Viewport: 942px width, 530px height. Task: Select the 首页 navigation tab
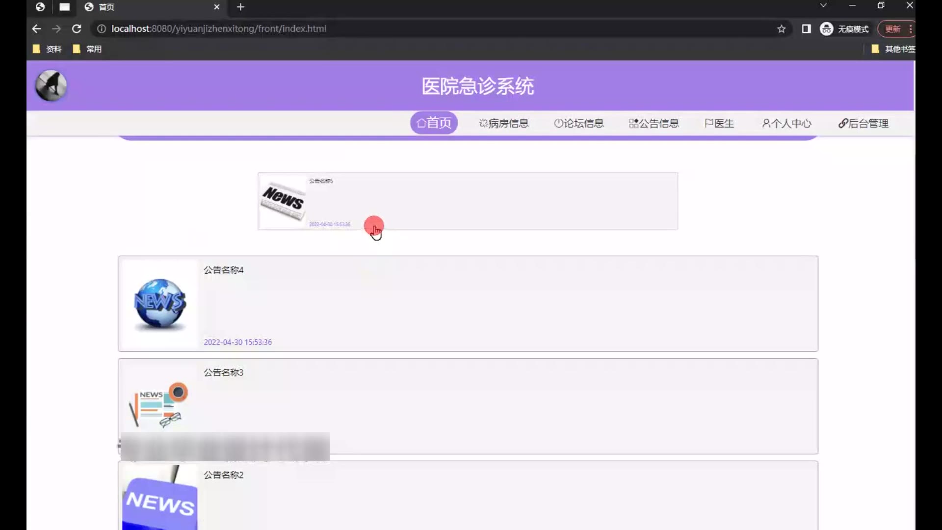[x=434, y=123]
